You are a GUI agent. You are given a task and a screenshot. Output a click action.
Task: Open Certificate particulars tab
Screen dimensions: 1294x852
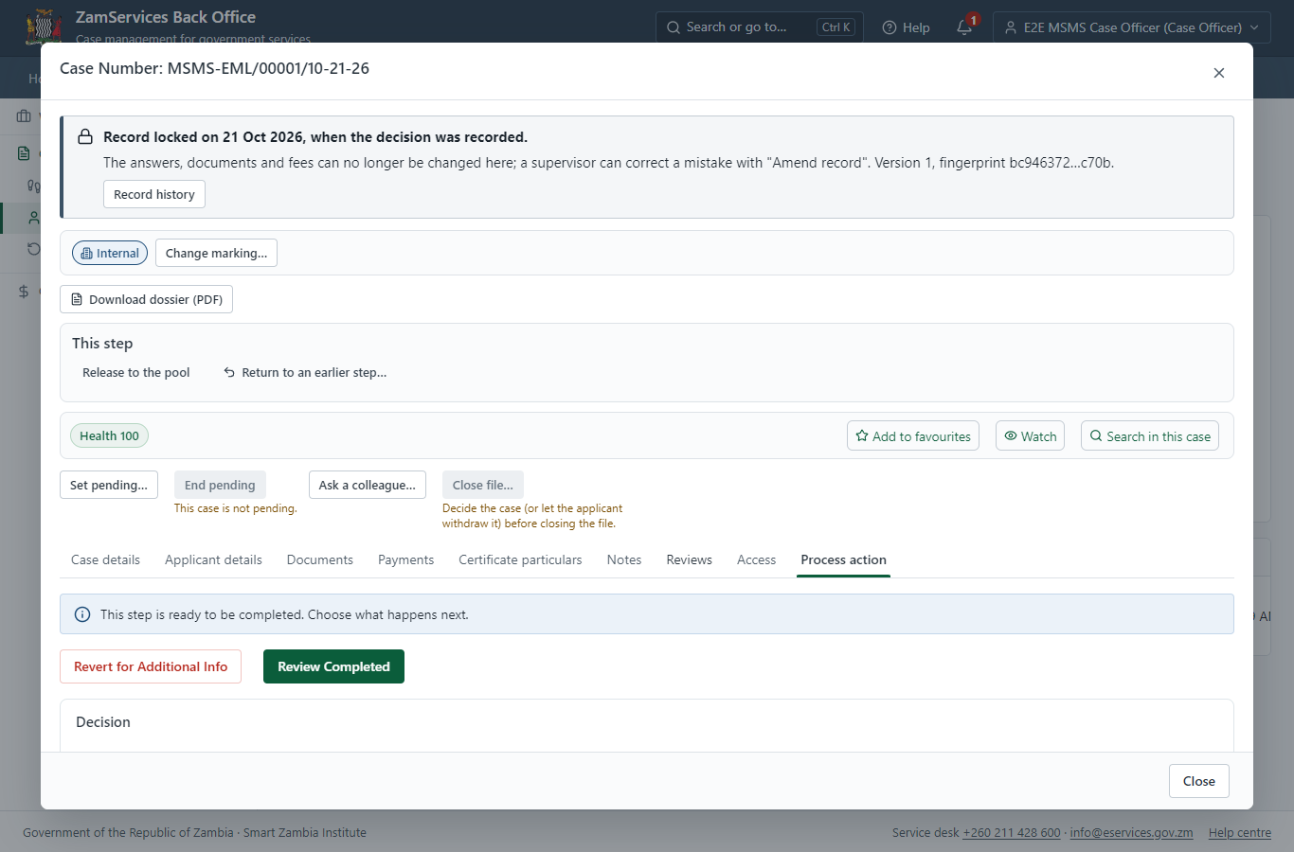(x=520, y=559)
